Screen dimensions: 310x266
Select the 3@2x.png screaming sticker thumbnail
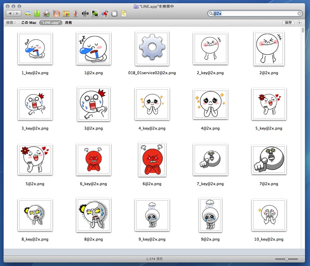[93, 104]
